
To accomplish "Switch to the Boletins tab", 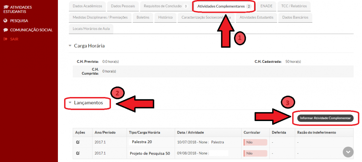I will point(143,17).
